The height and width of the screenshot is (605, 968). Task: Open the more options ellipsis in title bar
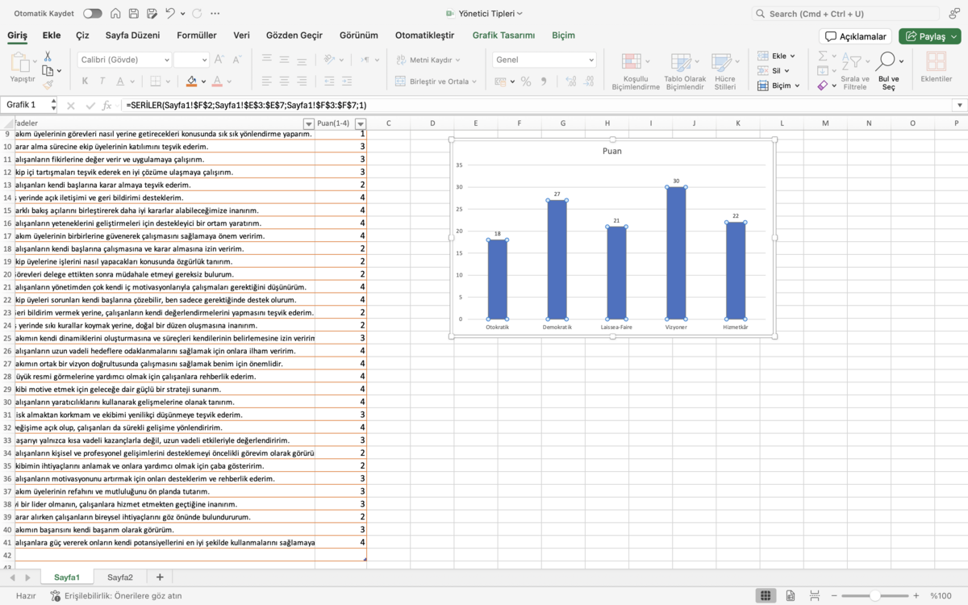tap(214, 14)
